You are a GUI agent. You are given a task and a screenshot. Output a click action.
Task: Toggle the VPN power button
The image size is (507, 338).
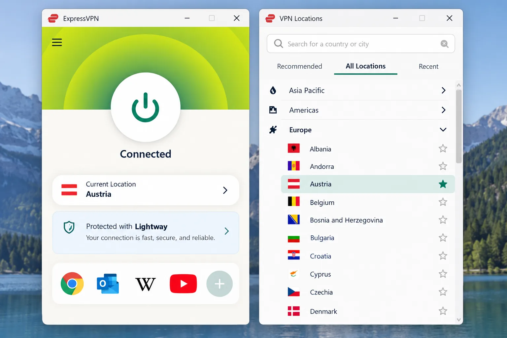146,107
